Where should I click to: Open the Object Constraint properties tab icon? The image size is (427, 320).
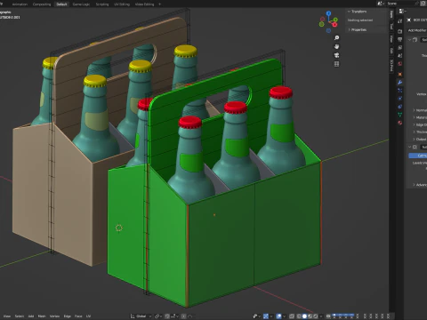[x=400, y=107]
